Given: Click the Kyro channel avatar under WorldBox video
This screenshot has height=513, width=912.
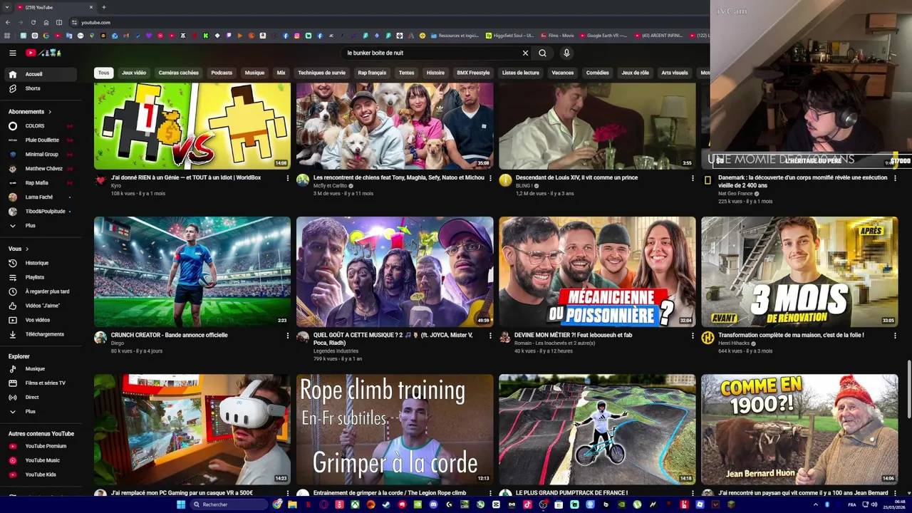Looking at the screenshot, I should 100,180.
